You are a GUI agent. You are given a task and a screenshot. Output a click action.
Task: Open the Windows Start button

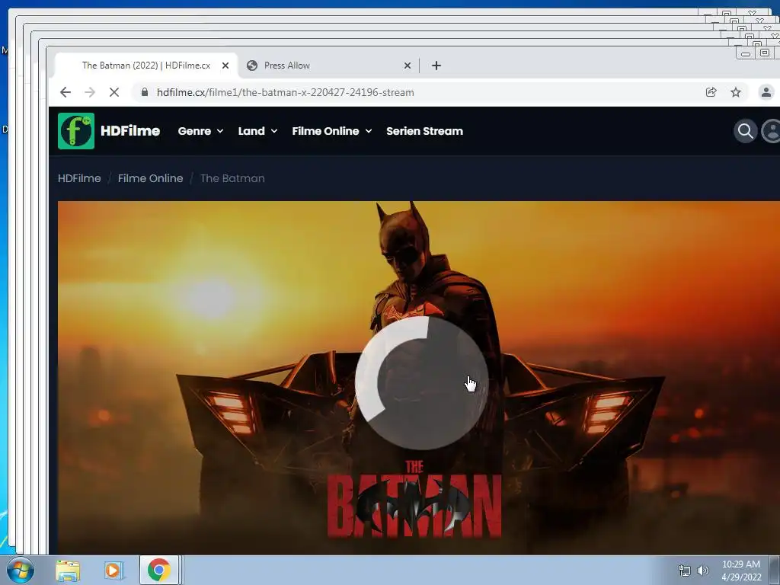(x=21, y=570)
